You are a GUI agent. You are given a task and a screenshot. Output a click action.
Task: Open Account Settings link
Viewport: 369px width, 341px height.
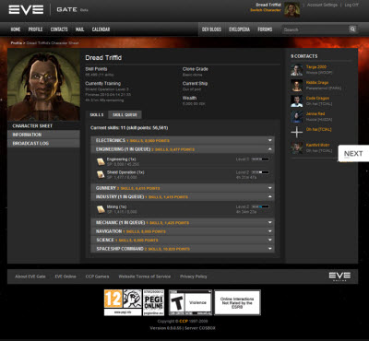tap(322, 5)
